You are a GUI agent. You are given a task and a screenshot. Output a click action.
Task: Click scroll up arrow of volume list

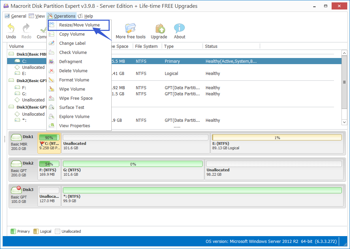(x=344, y=53)
